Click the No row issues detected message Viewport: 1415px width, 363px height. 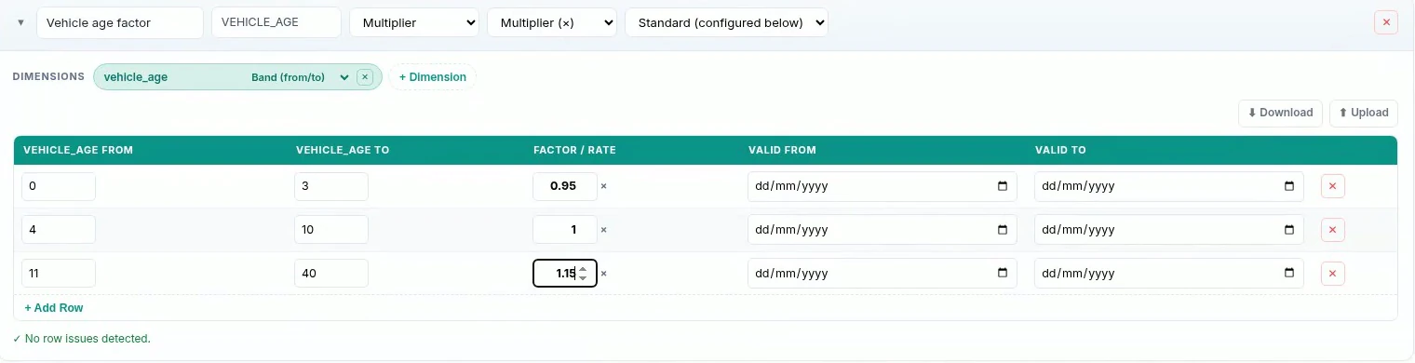tap(82, 339)
